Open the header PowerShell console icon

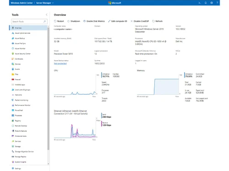point(200,3)
